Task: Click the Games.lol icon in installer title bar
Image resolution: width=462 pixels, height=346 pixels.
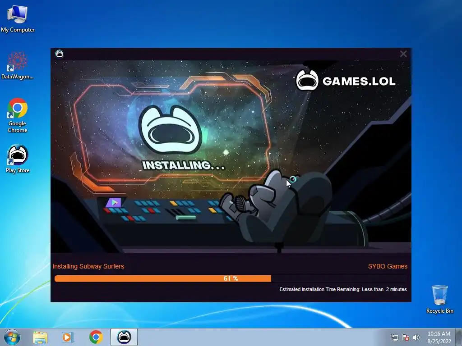Action: (x=59, y=54)
